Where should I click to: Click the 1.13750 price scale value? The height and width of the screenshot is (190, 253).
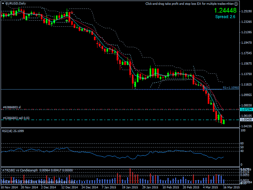(246, 74)
